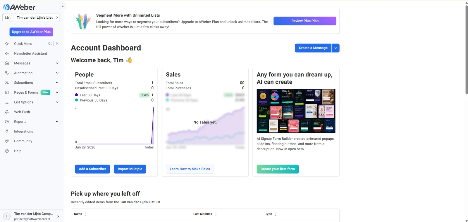Expand the Subscribers menu chevron
Image resolution: width=468 pixels, height=222 pixels.
(57, 83)
